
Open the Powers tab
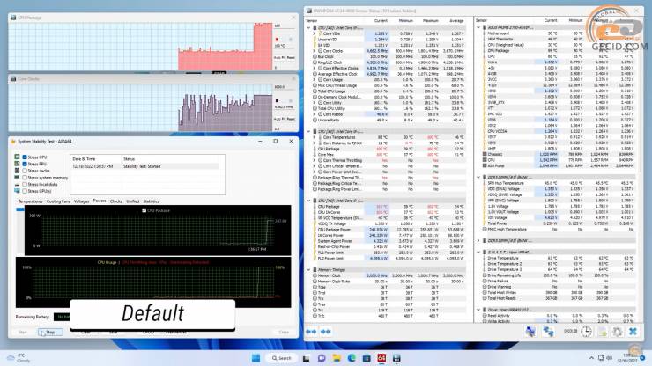point(100,201)
